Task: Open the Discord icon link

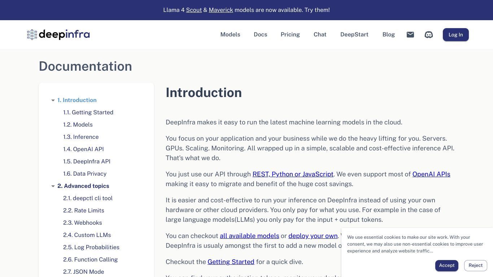Action: (x=429, y=35)
